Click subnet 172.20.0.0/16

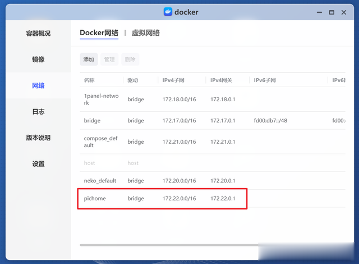[179, 181]
